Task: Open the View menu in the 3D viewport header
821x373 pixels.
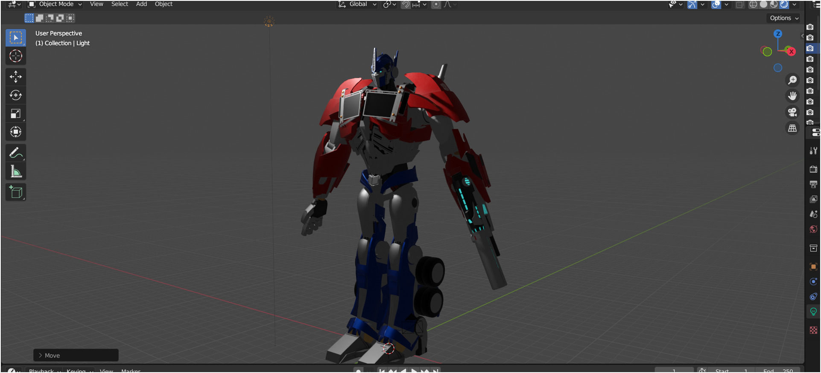Action: pos(96,4)
